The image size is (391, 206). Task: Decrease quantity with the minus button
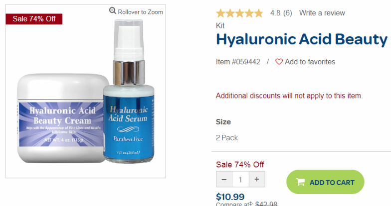pyautogui.click(x=224, y=179)
